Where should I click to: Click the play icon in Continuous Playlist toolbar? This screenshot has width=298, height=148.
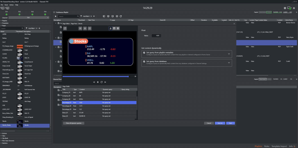tap(56, 16)
